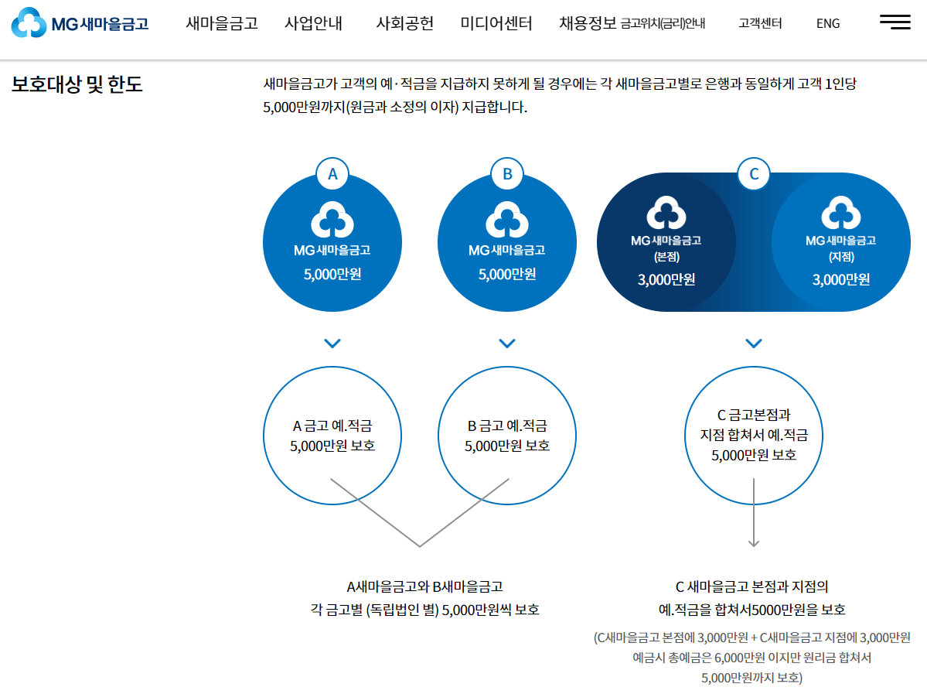927x694 pixels.
Task: Click the (지점) label
Action: click(841, 257)
